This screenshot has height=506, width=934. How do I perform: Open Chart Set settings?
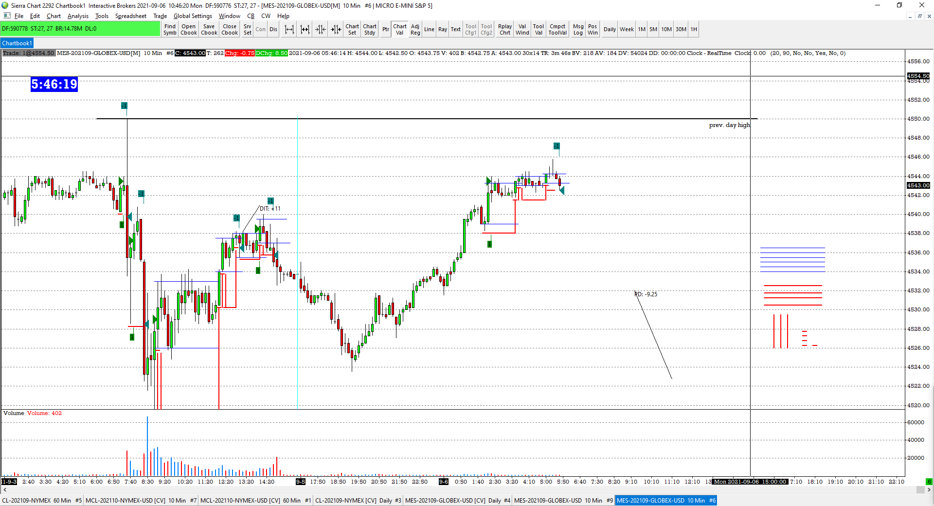(x=352, y=30)
